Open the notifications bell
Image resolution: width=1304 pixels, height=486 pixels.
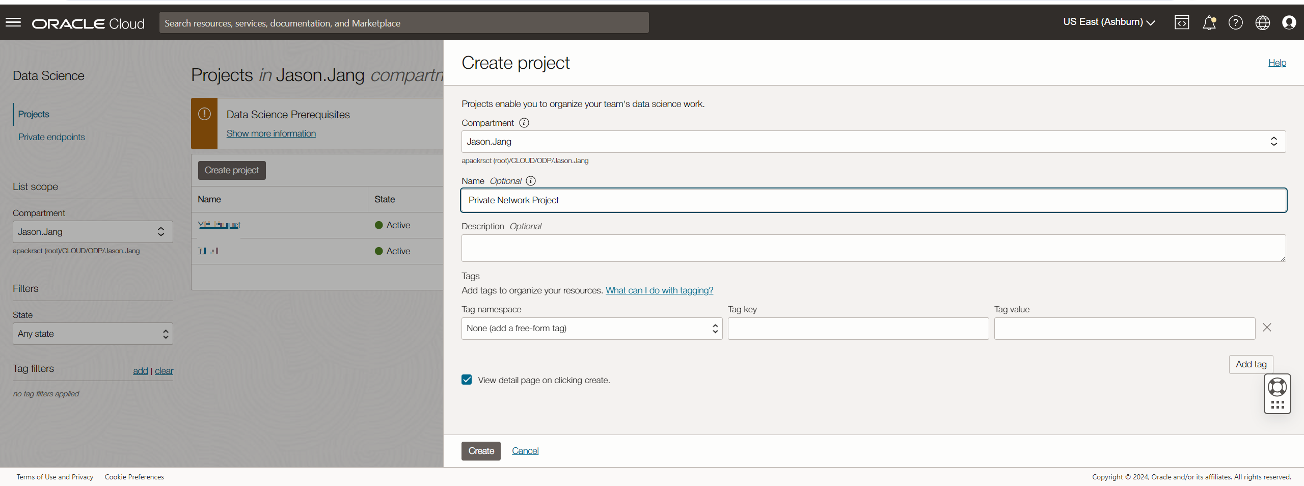click(1209, 22)
